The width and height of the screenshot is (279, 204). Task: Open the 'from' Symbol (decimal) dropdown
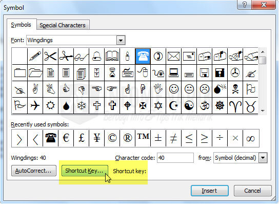tap(263, 158)
